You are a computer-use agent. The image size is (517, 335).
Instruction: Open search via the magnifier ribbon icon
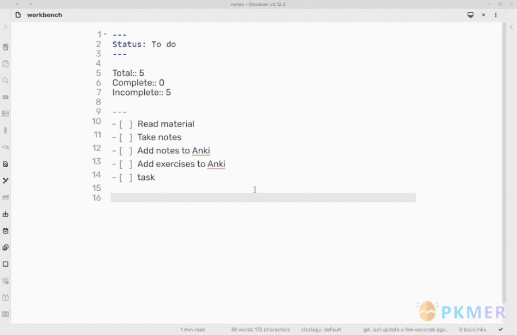tap(6, 80)
